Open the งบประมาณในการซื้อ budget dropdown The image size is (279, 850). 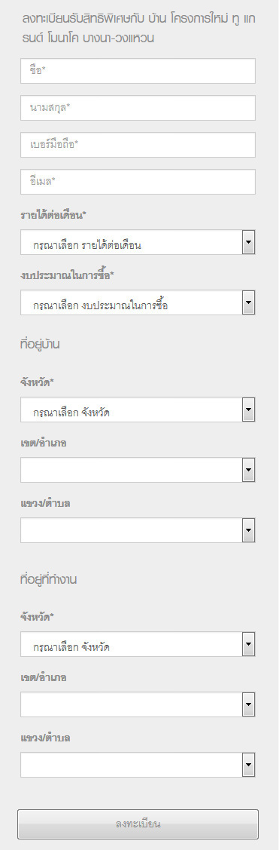pos(138,302)
